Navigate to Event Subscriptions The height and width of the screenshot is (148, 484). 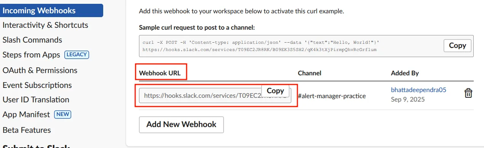(x=37, y=85)
